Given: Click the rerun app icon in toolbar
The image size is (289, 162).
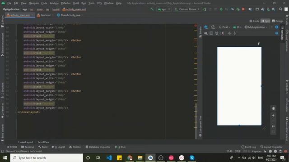Looking at the screenshot, I should [205, 9].
